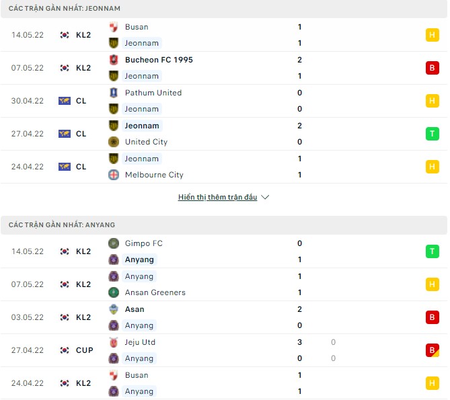Click the 'Hiển thị thêm trận đấu' link

click(217, 198)
